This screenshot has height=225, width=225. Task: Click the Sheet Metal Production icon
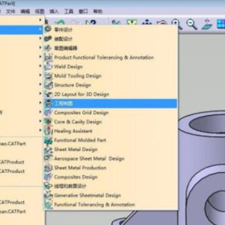[x=48, y=167]
